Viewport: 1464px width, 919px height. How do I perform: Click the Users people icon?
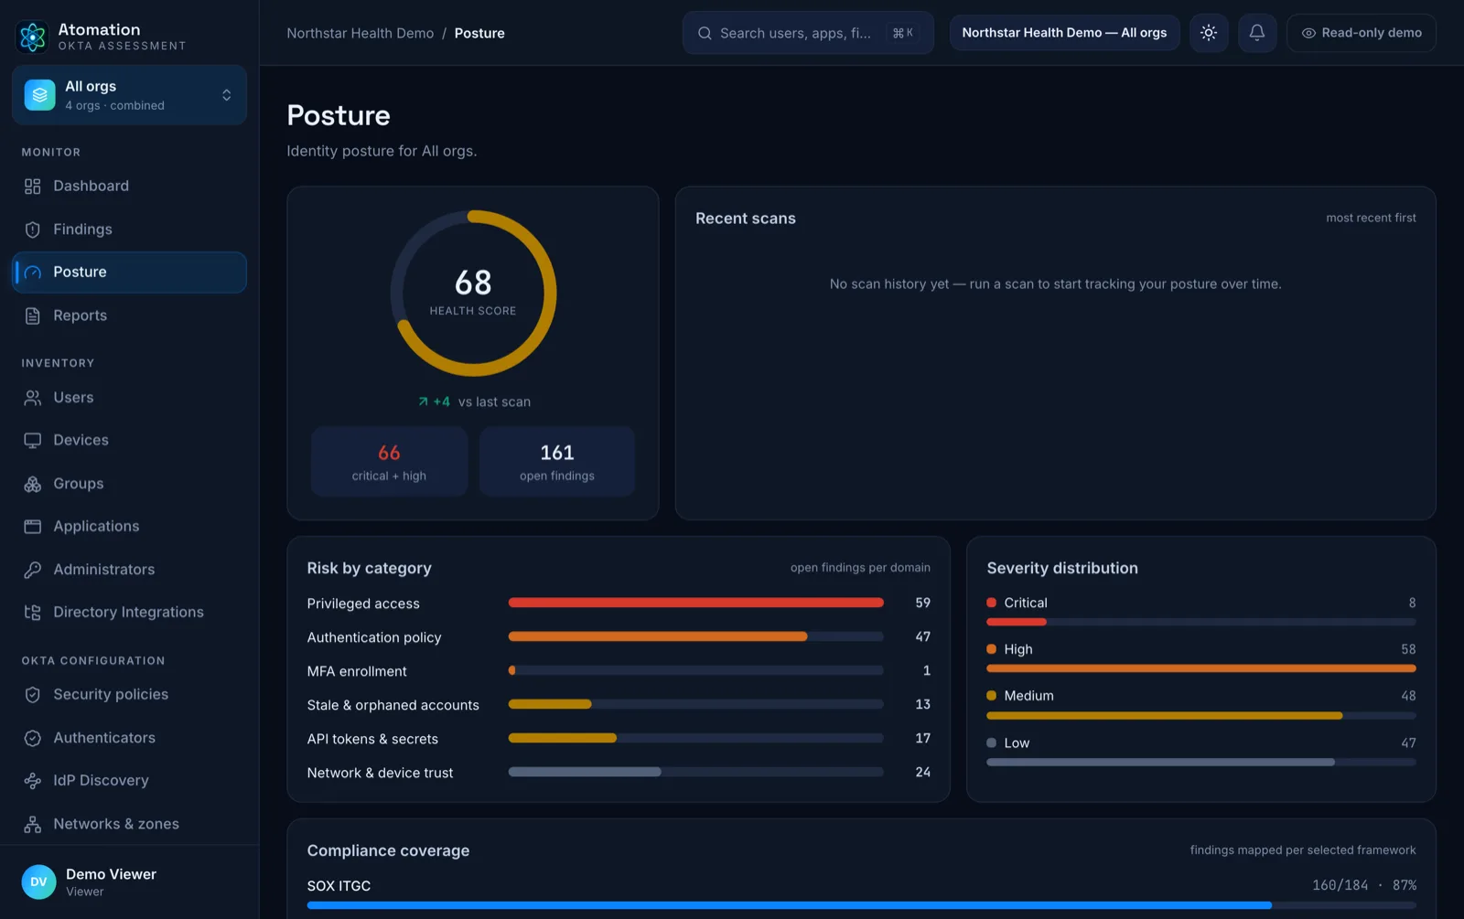(33, 398)
